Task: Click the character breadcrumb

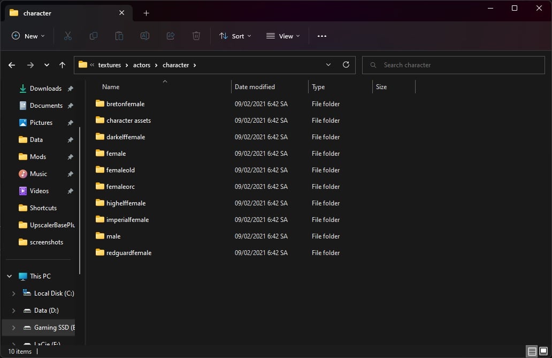Action: click(175, 65)
